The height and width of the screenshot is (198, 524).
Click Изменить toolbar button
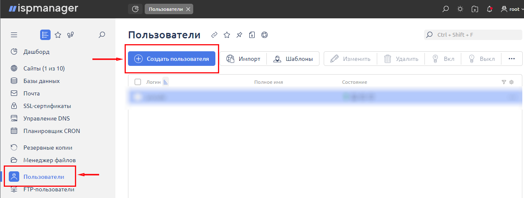point(350,59)
